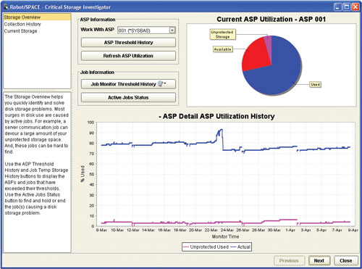Click Refresh ASP Utilization button
Screen dimensions: 362x269
point(128,56)
